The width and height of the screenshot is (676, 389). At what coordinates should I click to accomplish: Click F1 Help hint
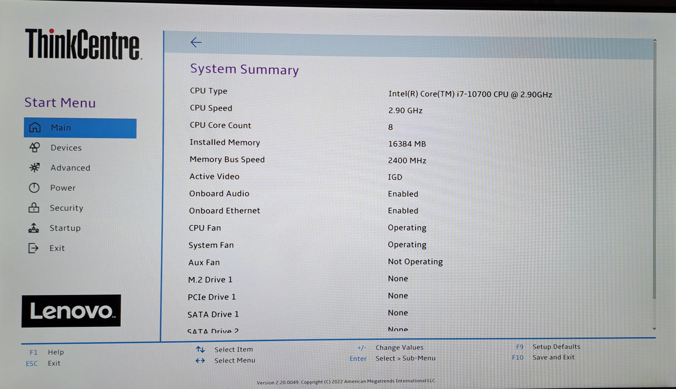point(47,352)
